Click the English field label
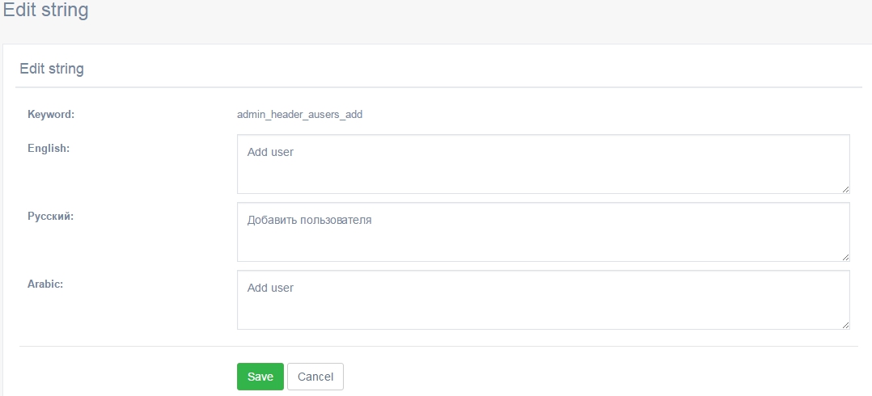 (x=49, y=148)
